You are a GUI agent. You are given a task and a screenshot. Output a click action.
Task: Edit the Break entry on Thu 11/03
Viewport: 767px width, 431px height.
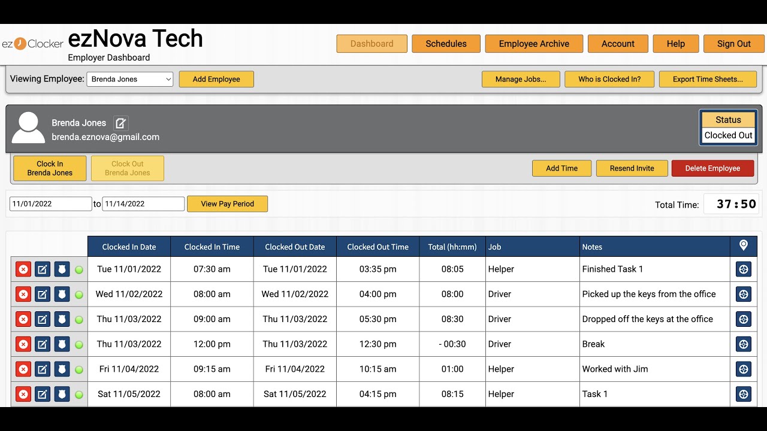[43, 344]
